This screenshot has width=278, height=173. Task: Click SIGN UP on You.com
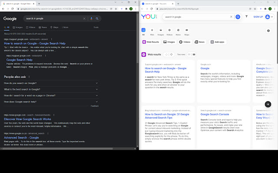click(x=258, y=17)
